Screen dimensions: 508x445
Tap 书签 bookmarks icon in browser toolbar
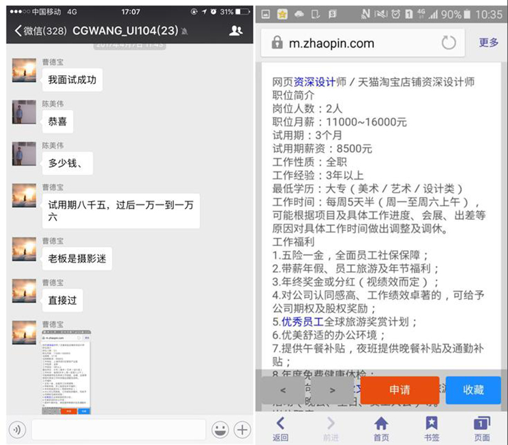pyautogui.click(x=432, y=428)
